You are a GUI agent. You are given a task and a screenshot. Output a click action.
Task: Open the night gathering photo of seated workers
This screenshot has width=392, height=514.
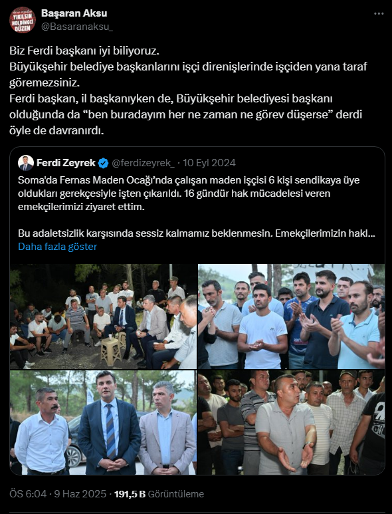[x=103, y=317]
